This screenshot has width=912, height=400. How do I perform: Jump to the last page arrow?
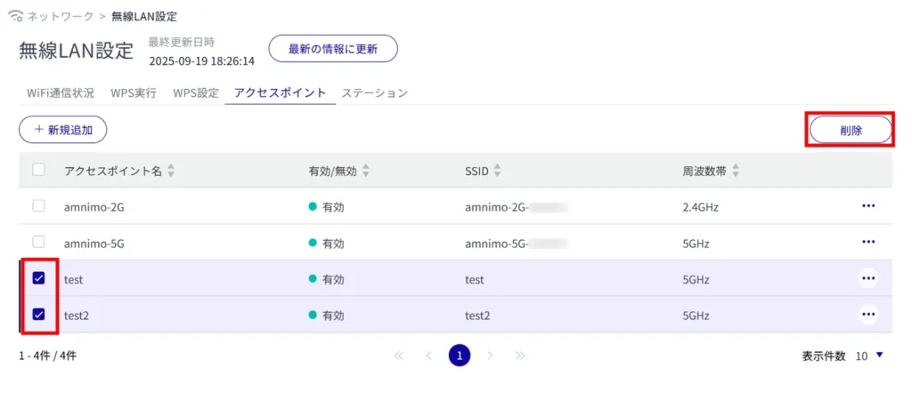[520, 356]
